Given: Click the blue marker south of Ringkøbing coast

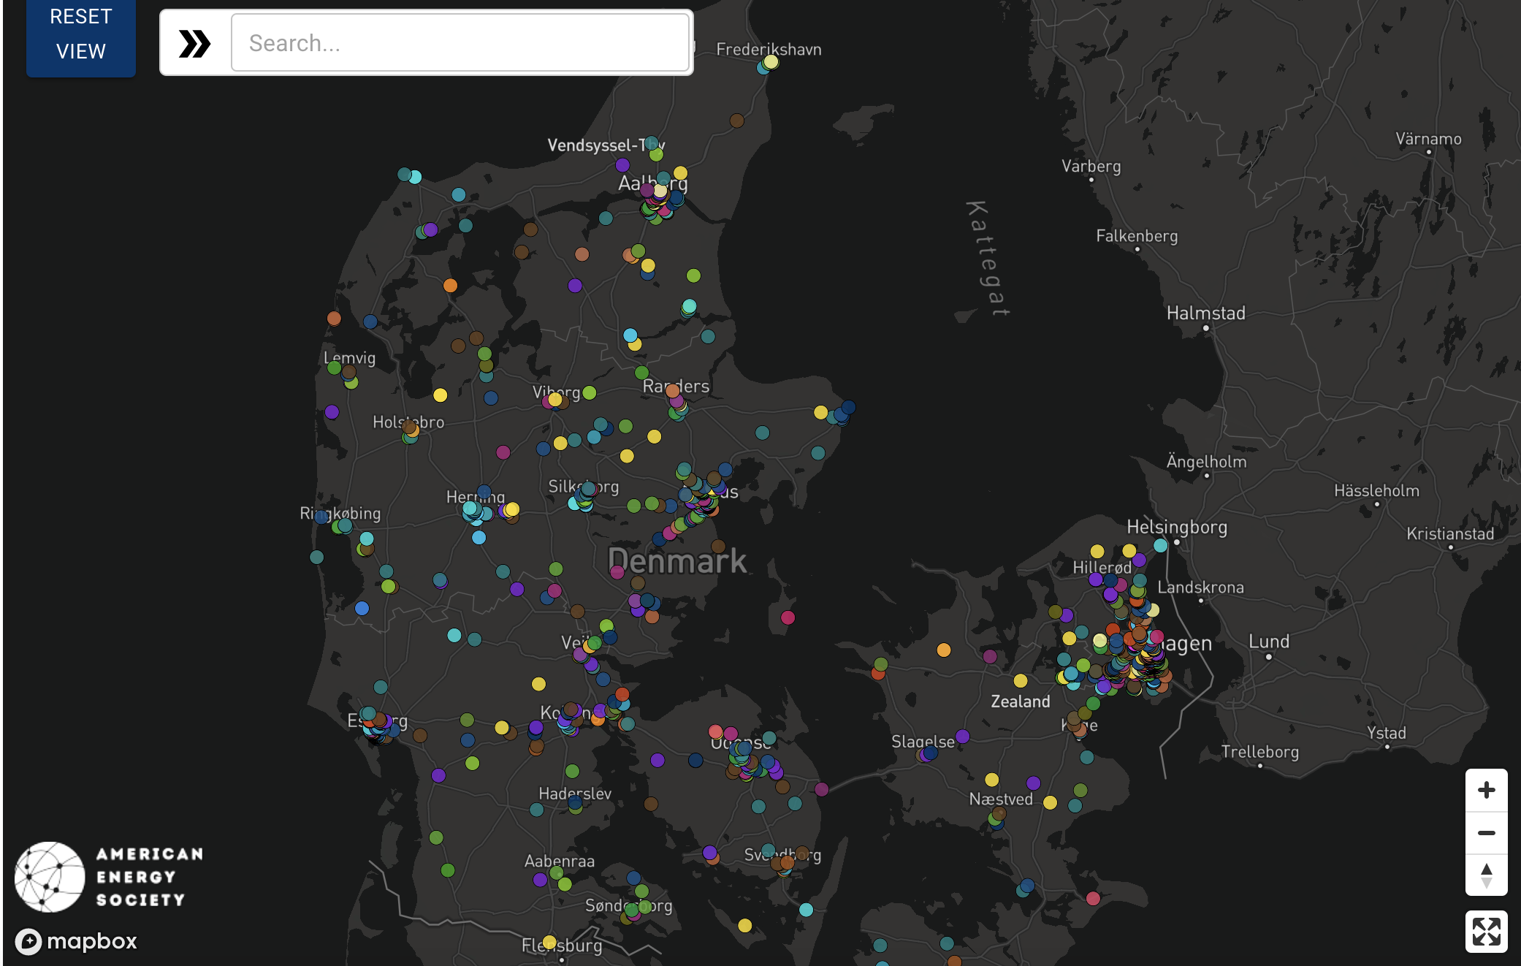Looking at the screenshot, I should pos(362,608).
